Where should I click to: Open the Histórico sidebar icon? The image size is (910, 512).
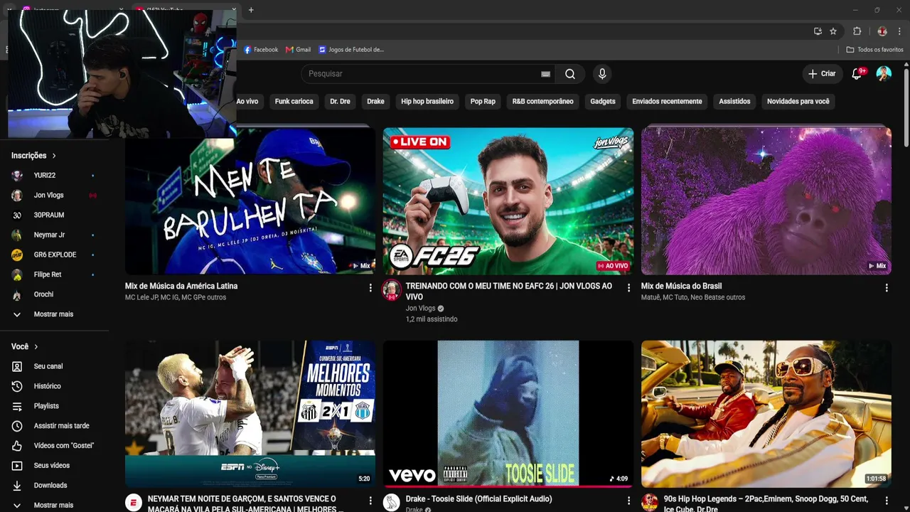pos(17,386)
